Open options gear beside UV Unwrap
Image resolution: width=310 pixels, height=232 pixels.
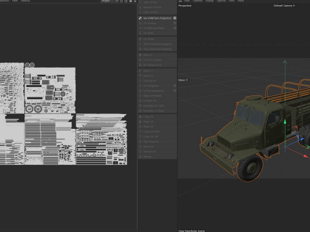(175, 23)
